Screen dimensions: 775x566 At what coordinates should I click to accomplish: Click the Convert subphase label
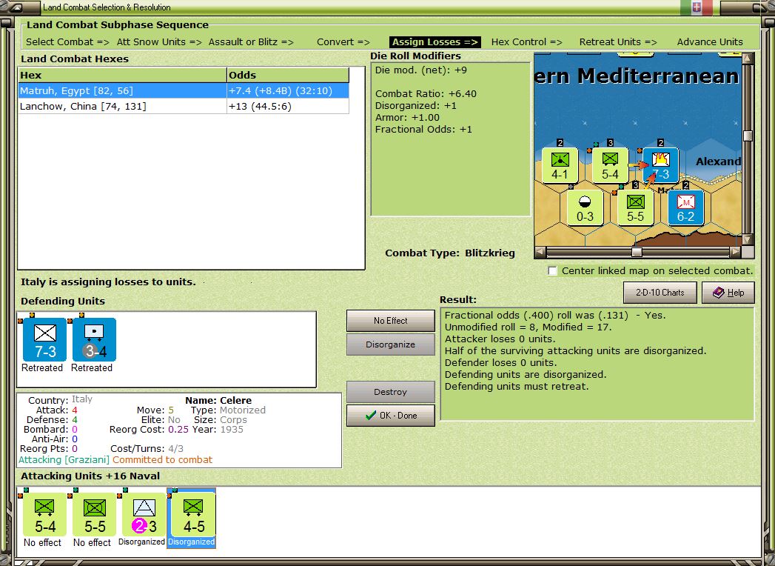point(343,42)
